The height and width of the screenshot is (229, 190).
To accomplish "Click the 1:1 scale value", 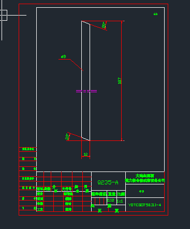I will click(x=120, y=201).
